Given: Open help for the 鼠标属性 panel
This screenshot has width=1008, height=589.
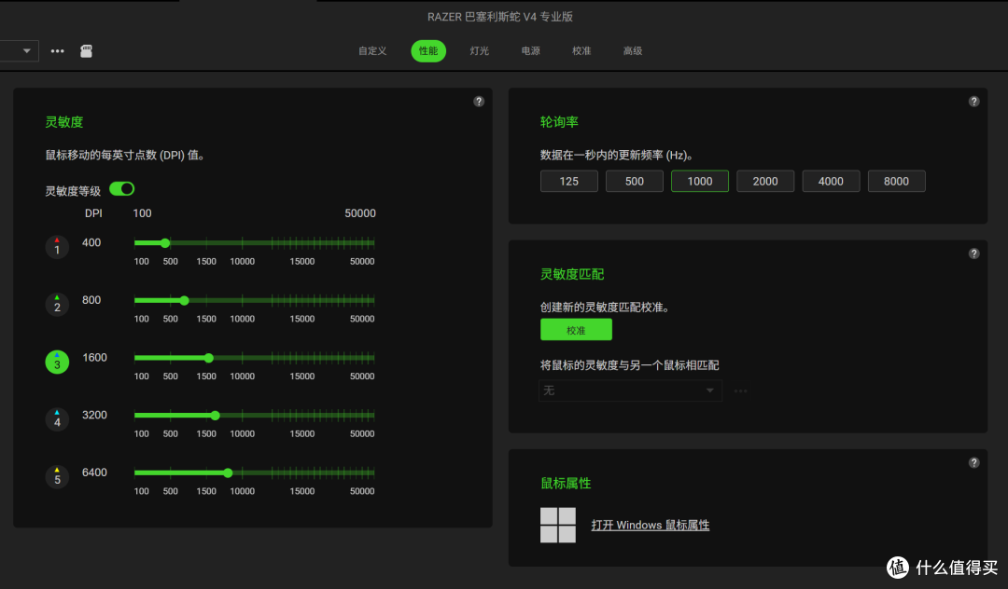Looking at the screenshot, I should pyautogui.click(x=973, y=462).
